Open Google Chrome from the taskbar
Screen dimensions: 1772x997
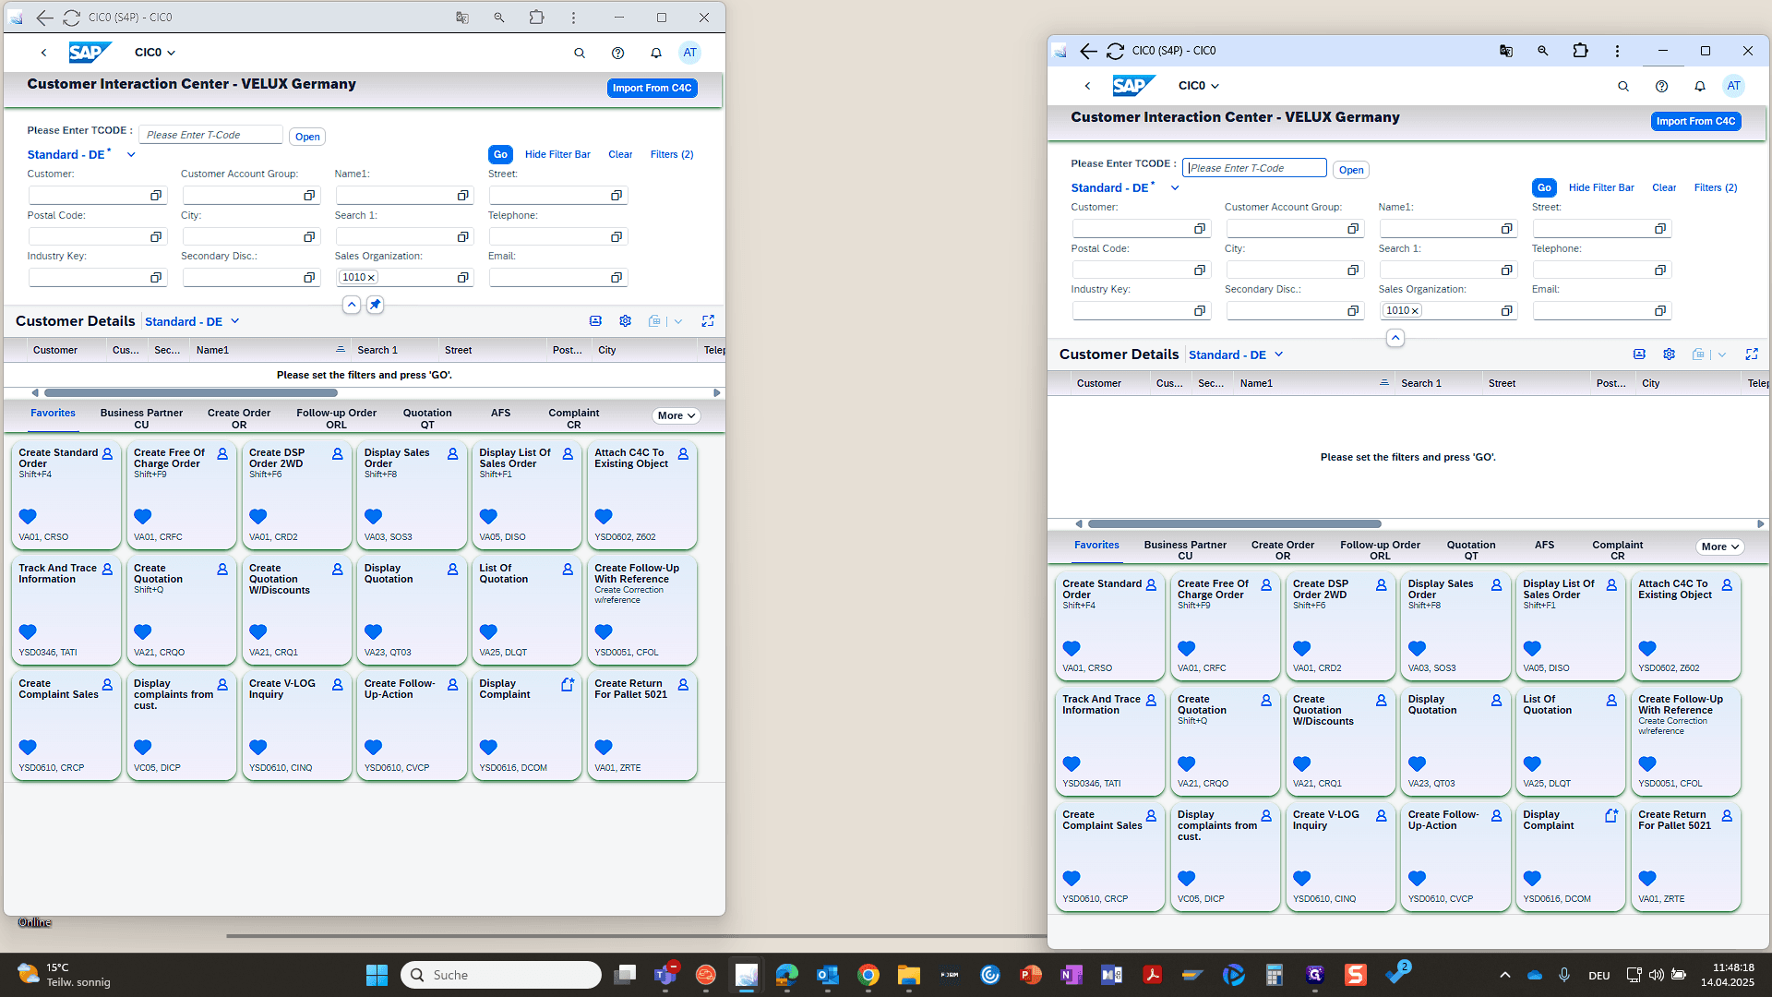868,975
